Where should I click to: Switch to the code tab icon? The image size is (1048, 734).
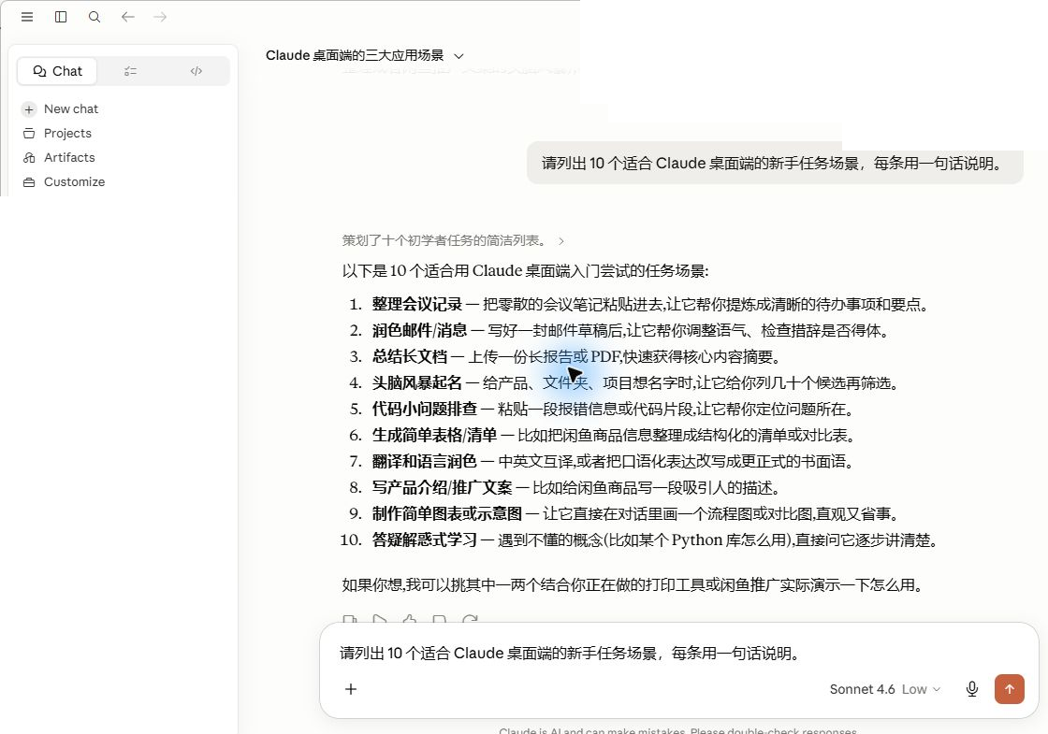196,71
